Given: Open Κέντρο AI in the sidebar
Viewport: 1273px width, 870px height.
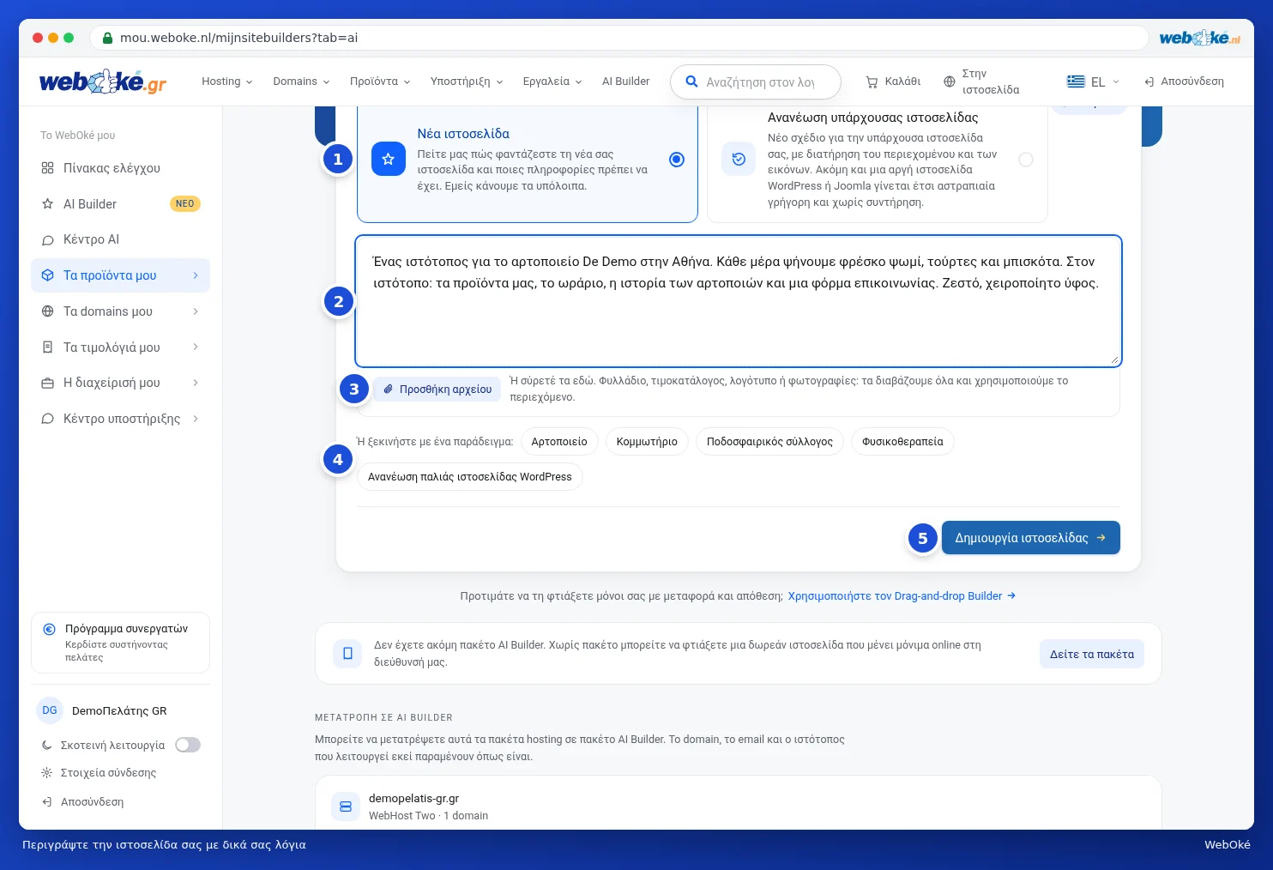Looking at the screenshot, I should 120,239.
